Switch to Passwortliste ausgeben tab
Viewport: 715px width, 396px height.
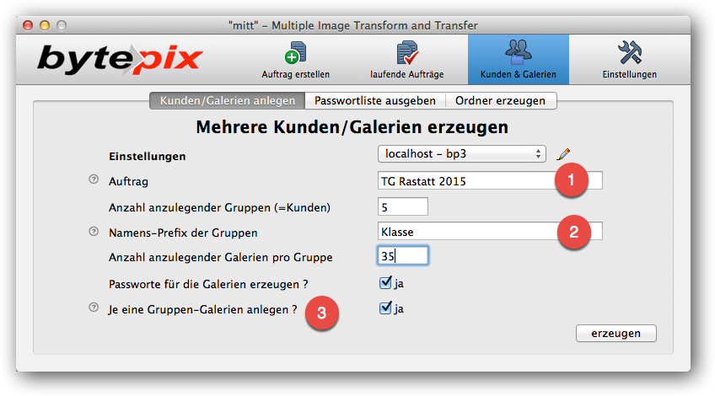pyautogui.click(x=374, y=101)
